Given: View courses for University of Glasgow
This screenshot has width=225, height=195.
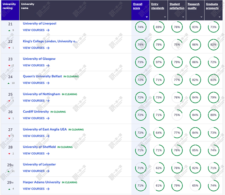Looking at the screenshot, I should pyautogui.click(x=36, y=66).
